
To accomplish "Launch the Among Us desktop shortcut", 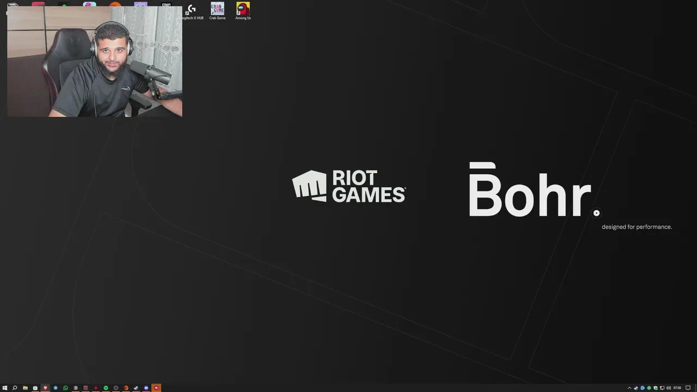I will 243,11.
